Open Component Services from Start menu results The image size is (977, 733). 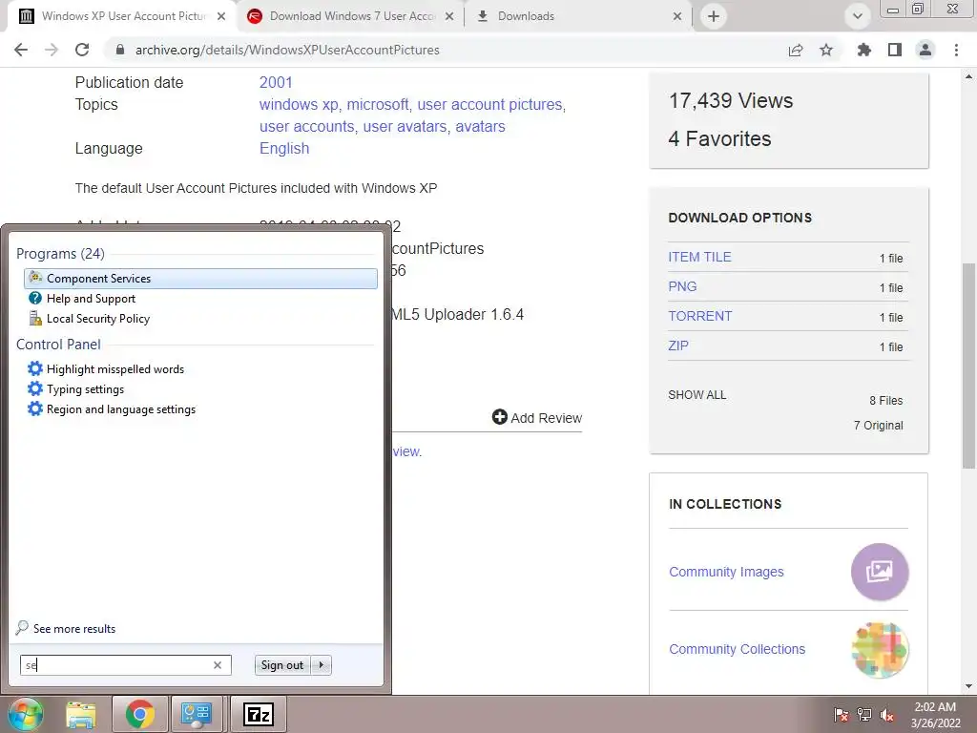200,279
